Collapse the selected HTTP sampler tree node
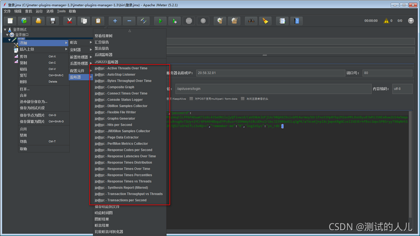 (x=9, y=40)
